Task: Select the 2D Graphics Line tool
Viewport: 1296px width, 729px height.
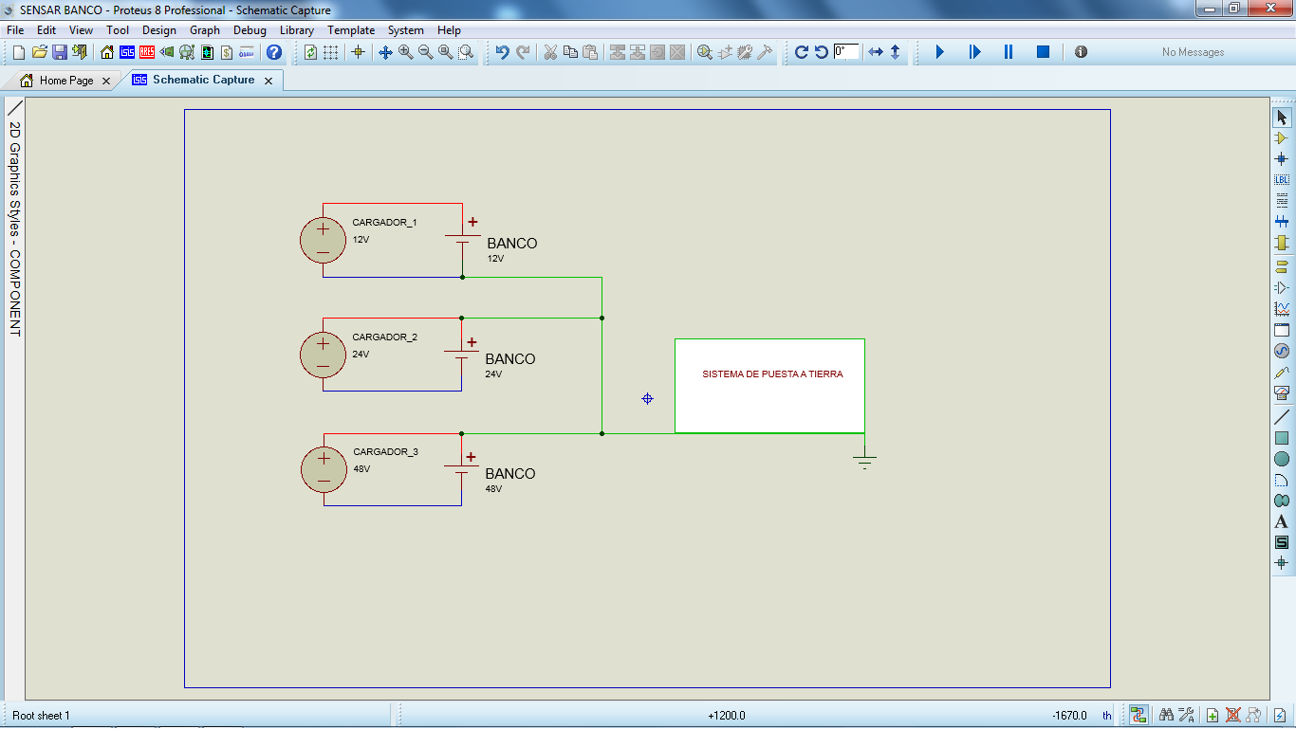Action: 1282,416
